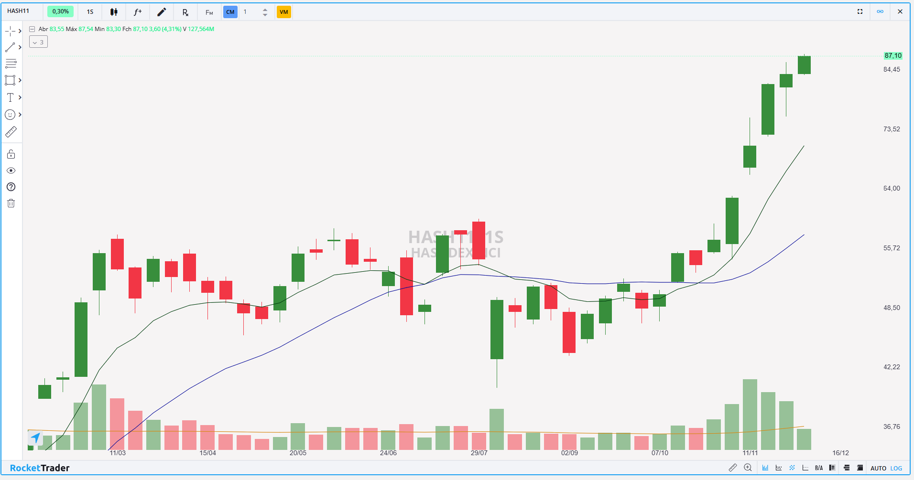
Task: Select the crosshair cursor tool
Action: pyautogui.click(x=11, y=31)
